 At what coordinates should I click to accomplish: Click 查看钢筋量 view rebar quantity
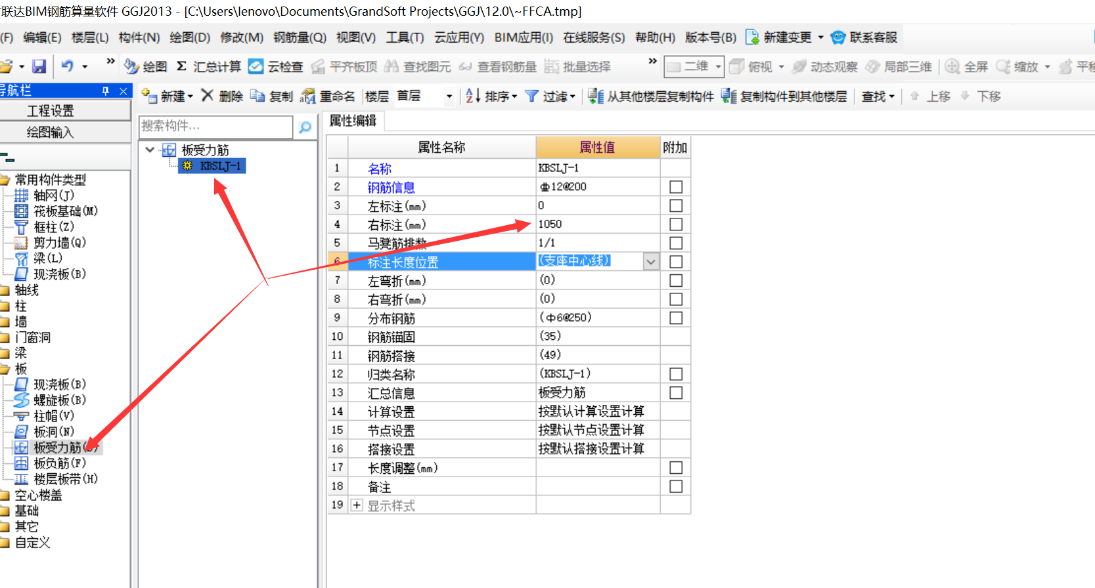pyautogui.click(x=497, y=66)
